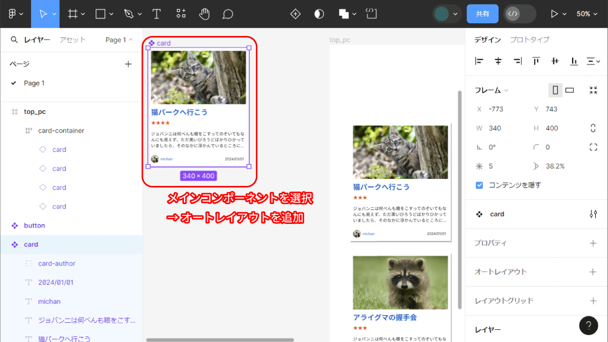Select portrait frame orientation
This screenshot has width=608, height=342.
click(x=555, y=90)
